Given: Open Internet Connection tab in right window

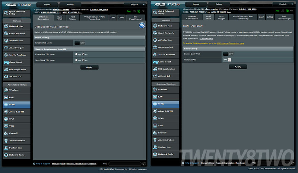Looking at the screenshot, I should tap(192, 17).
